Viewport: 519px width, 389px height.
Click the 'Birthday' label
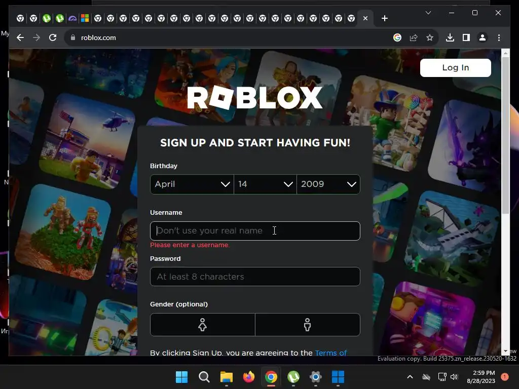pos(164,166)
